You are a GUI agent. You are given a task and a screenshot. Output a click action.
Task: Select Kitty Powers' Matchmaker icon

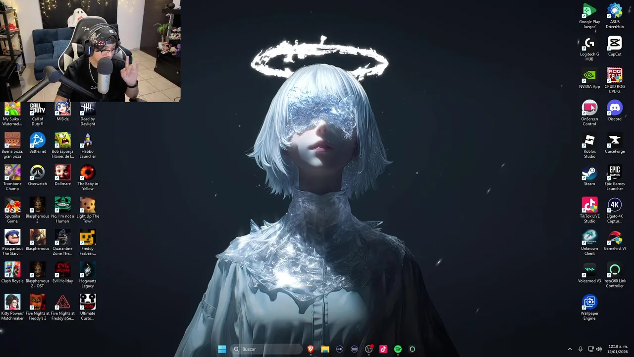click(12, 308)
